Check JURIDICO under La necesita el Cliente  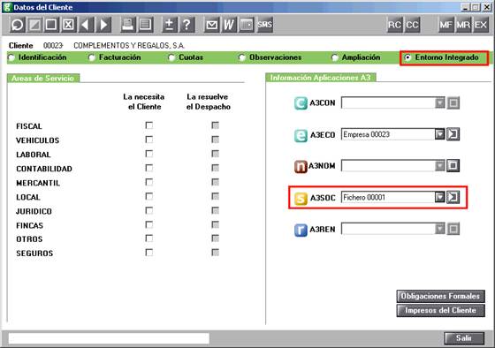pos(149,210)
